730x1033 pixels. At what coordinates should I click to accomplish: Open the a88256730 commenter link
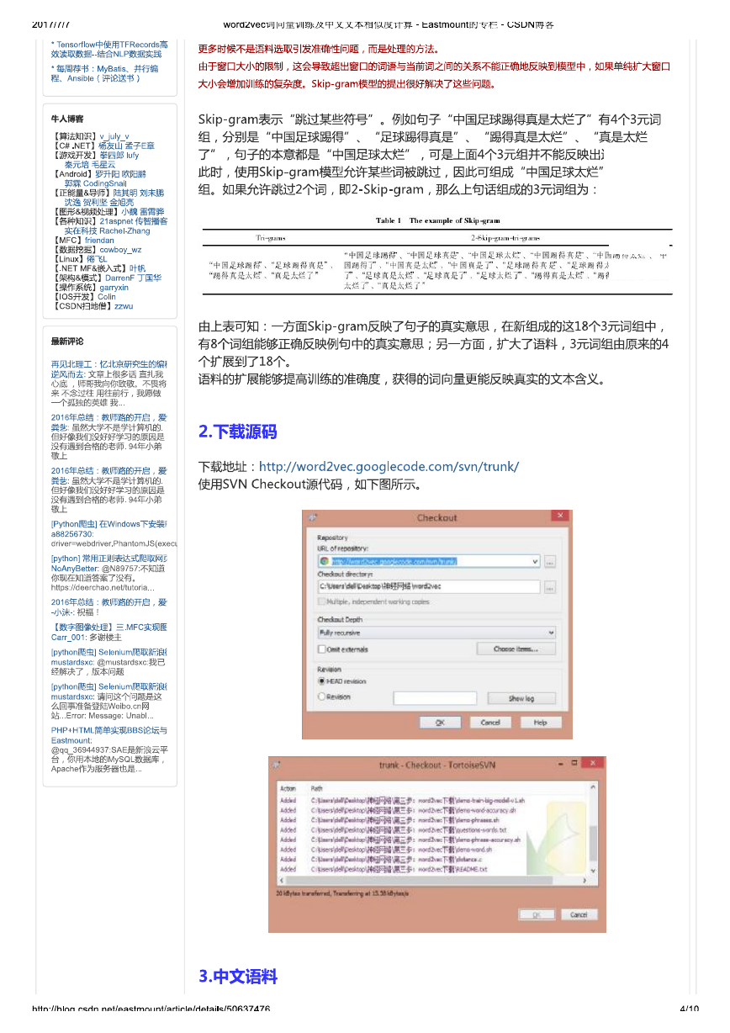72,534
